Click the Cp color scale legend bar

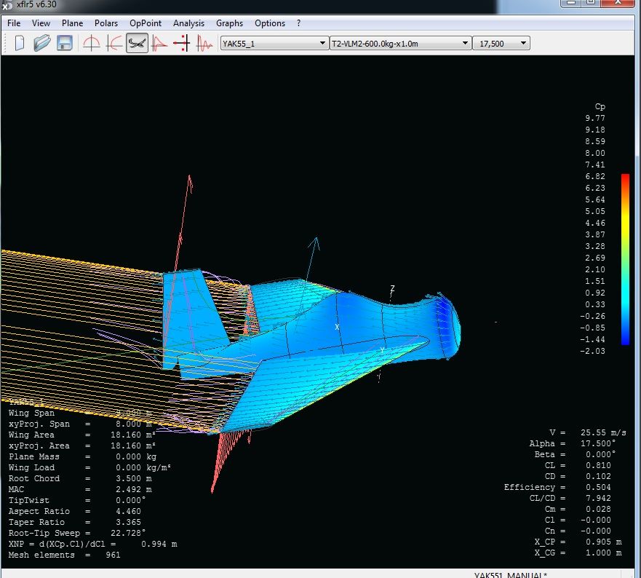[625, 258]
